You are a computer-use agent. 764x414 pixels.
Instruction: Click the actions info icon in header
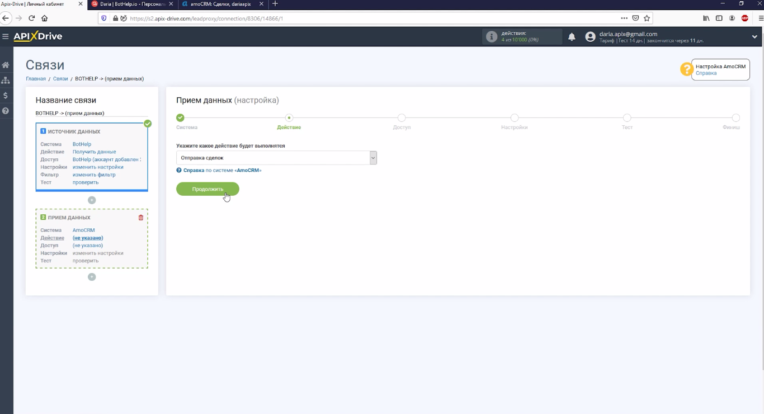coord(492,37)
